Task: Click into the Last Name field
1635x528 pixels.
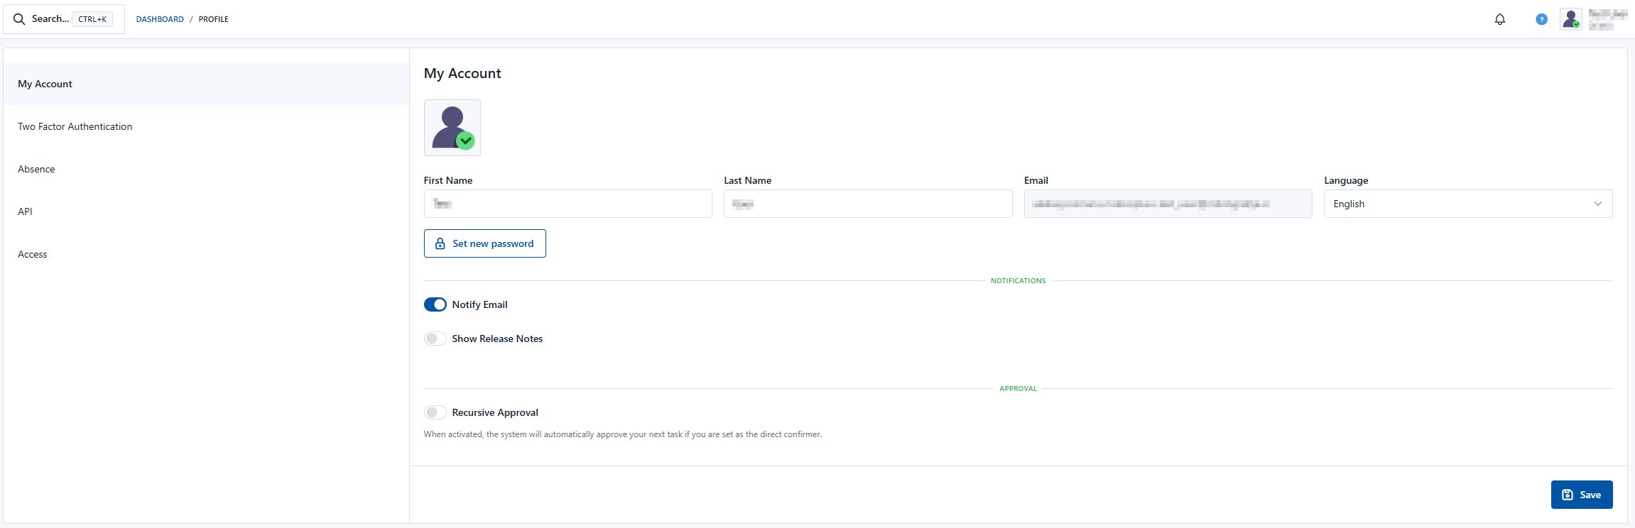Action: [868, 204]
